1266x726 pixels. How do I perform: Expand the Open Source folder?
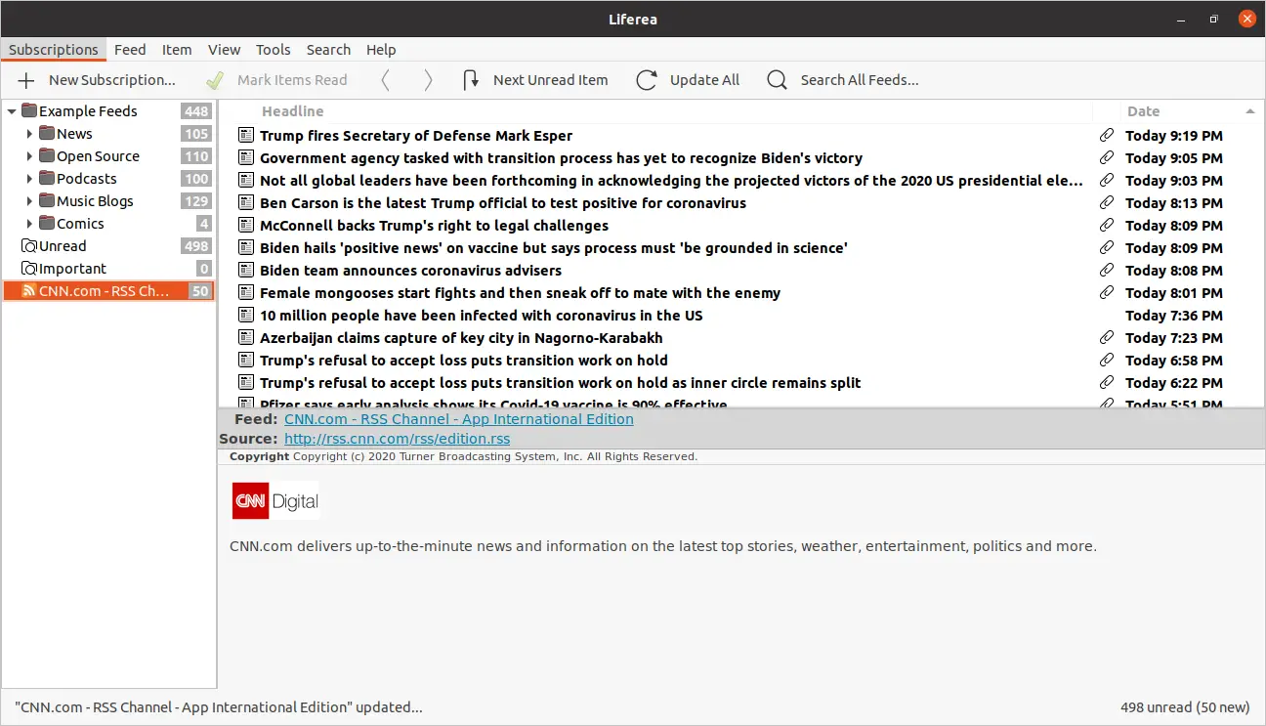29,156
